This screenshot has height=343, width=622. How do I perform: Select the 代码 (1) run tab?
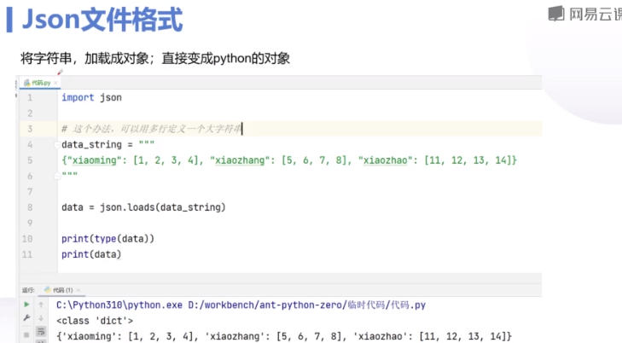click(62, 290)
